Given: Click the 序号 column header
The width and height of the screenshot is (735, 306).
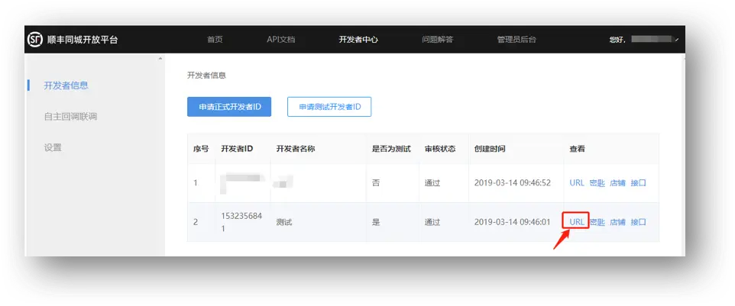Looking at the screenshot, I should coord(201,149).
